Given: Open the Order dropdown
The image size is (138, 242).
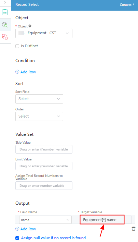Looking at the screenshot, I should pyautogui.click(x=39, y=116).
